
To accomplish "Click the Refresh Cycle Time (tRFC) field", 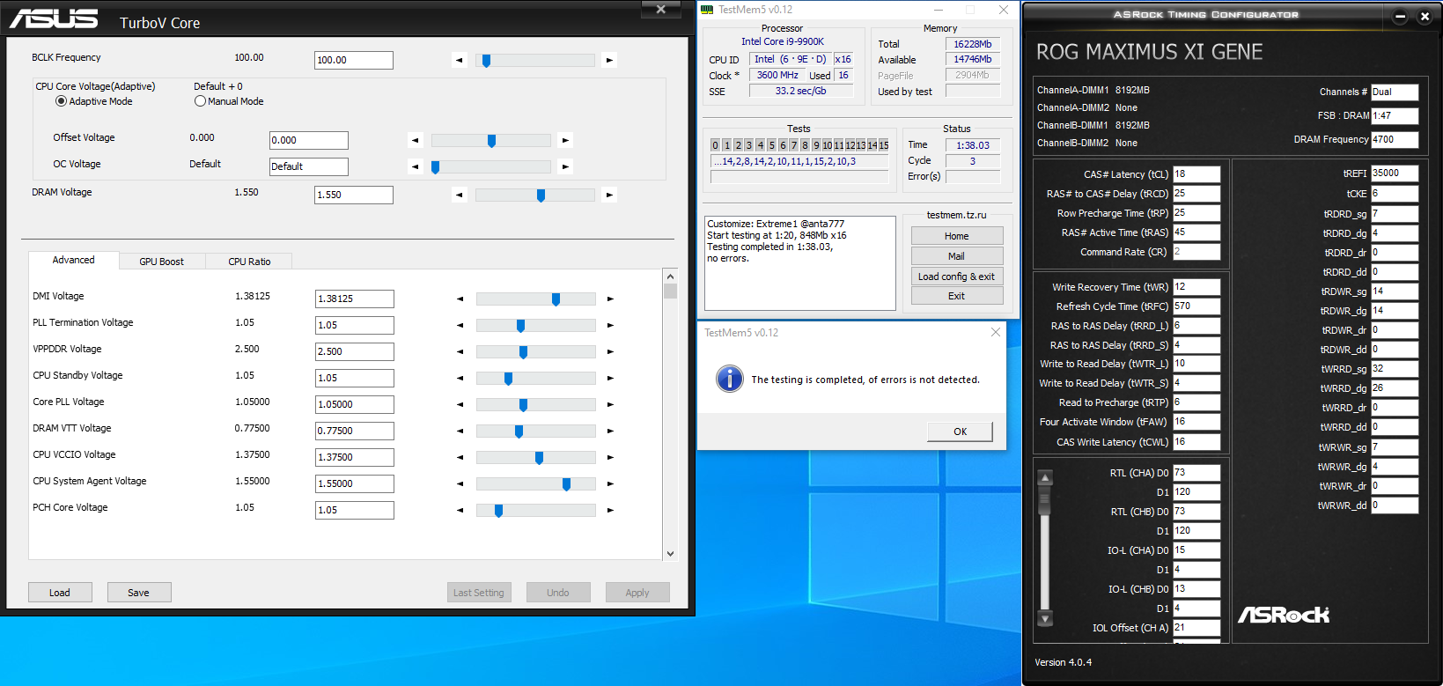I will coord(1196,306).
